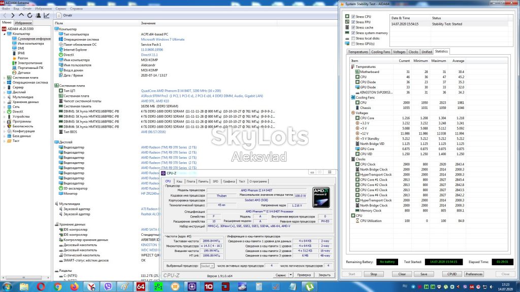Image resolution: width=520 pixels, height=292 pixels.
Task: Switch to the Избранное sidebar tab
Action: click(23, 23)
